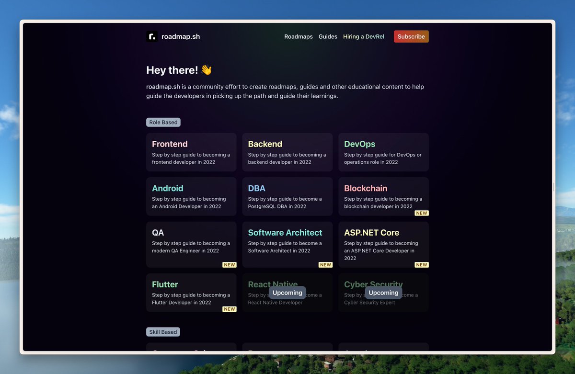
Task: Open the Roadmaps nav link
Action: (299, 36)
